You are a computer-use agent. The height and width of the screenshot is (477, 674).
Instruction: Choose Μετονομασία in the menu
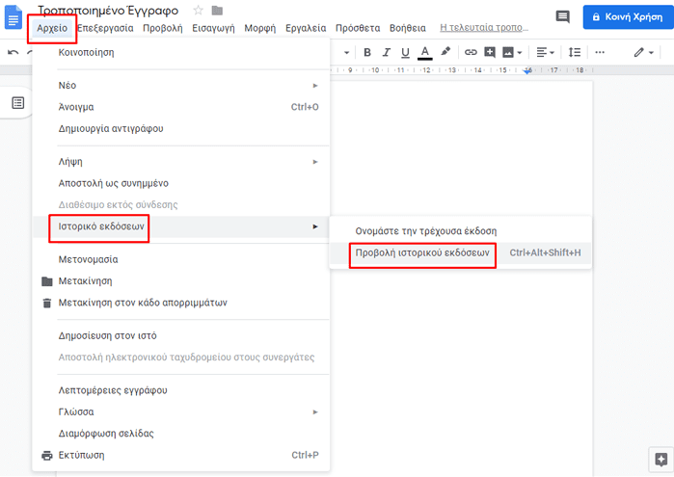pyautogui.click(x=181, y=259)
